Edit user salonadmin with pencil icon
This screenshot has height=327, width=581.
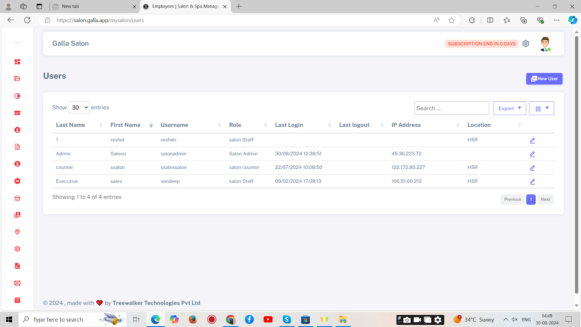[x=532, y=154]
